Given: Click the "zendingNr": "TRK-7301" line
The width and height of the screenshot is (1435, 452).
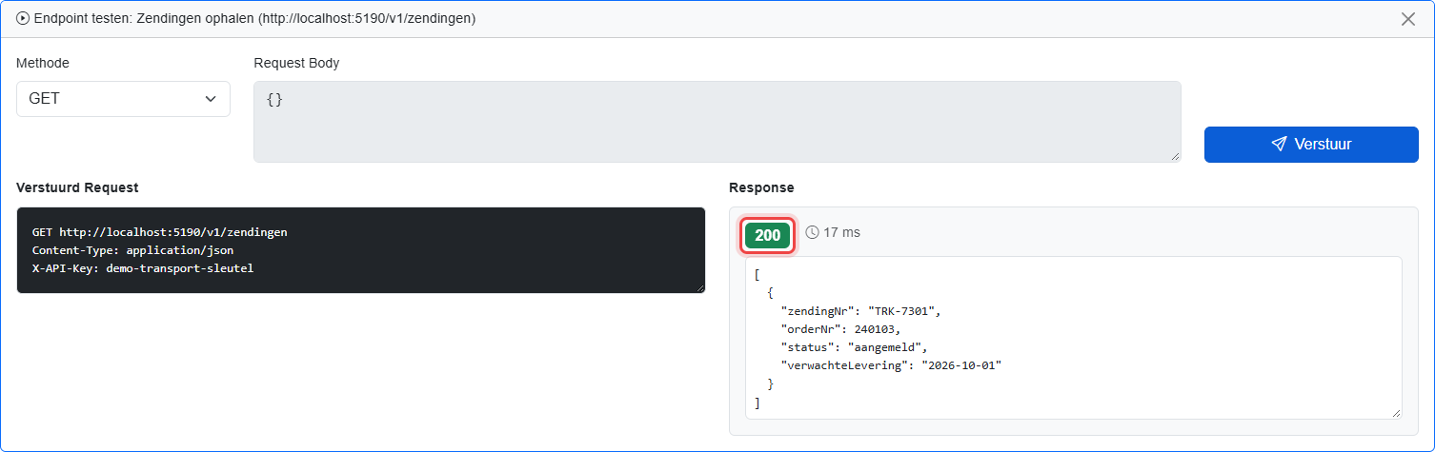Looking at the screenshot, I should pyautogui.click(x=860, y=311).
